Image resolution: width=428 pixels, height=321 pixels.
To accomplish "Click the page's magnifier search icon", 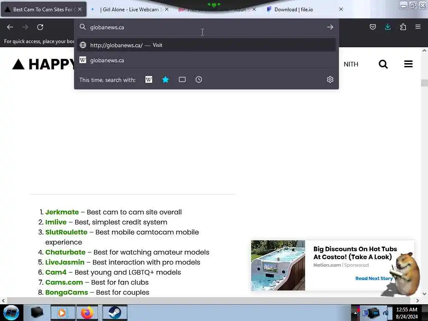I will coord(383,64).
